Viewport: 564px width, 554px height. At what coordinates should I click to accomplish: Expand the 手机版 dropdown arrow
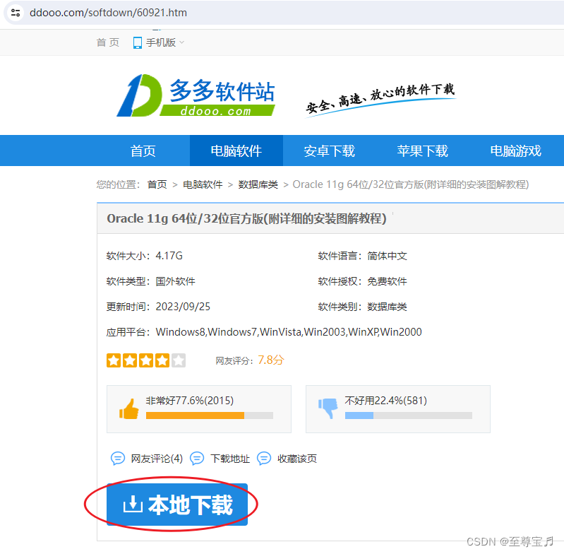181,42
